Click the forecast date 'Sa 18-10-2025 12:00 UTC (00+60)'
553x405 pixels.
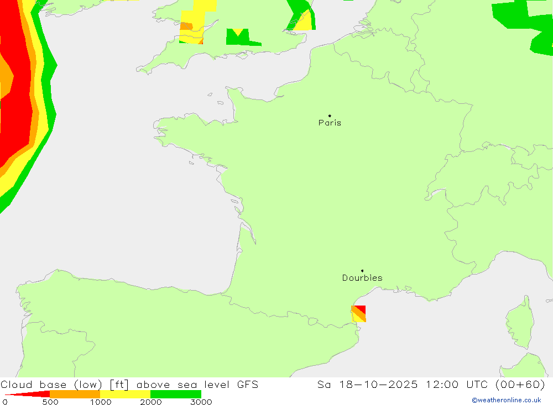[x=431, y=384]
